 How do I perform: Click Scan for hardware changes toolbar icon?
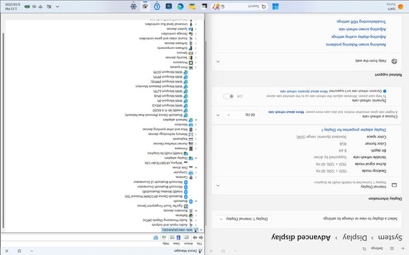point(164,237)
